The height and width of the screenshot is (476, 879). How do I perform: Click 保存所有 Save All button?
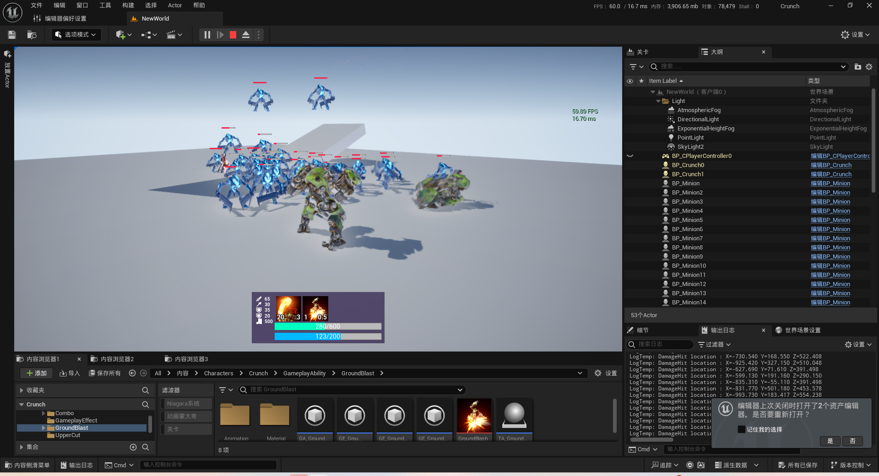pos(105,373)
